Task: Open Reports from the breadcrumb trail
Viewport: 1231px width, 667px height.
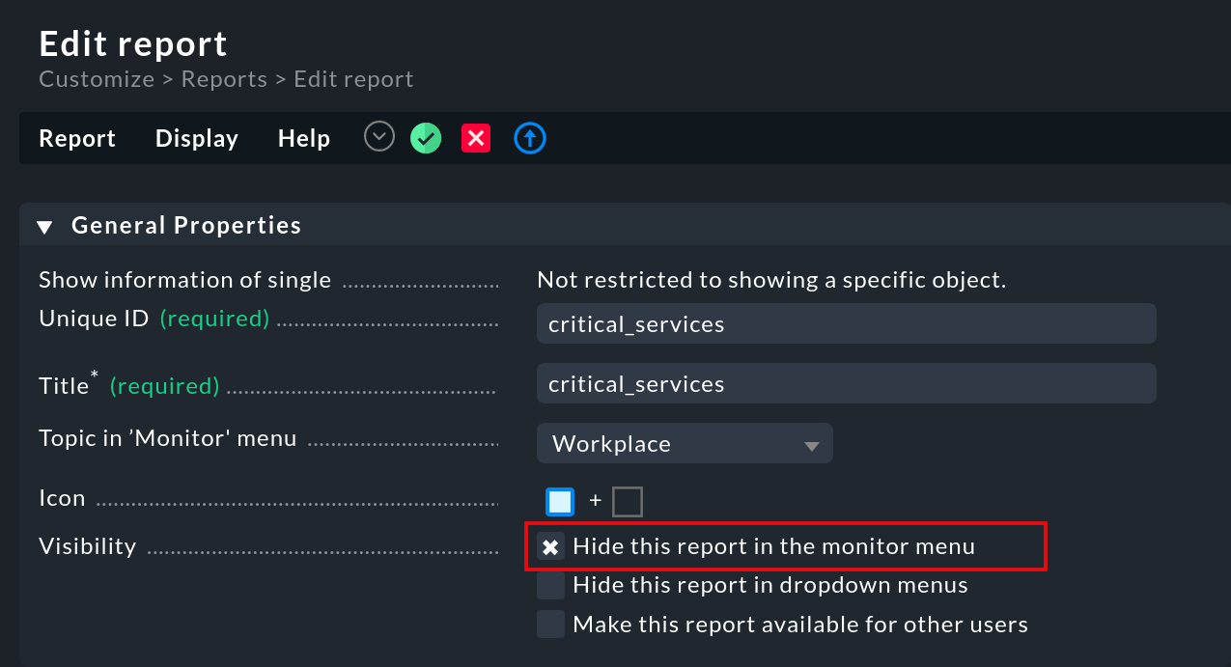Action: pos(224,78)
